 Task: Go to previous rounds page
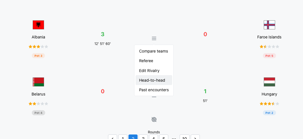click(x=113, y=137)
